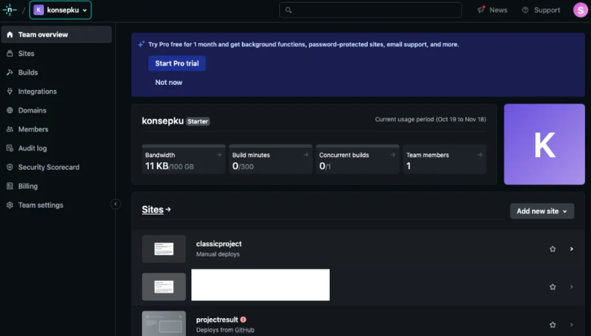Viewport: 591px width, 336px height.
Task: Favorite the redacted site with star
Action: (552, 287)
